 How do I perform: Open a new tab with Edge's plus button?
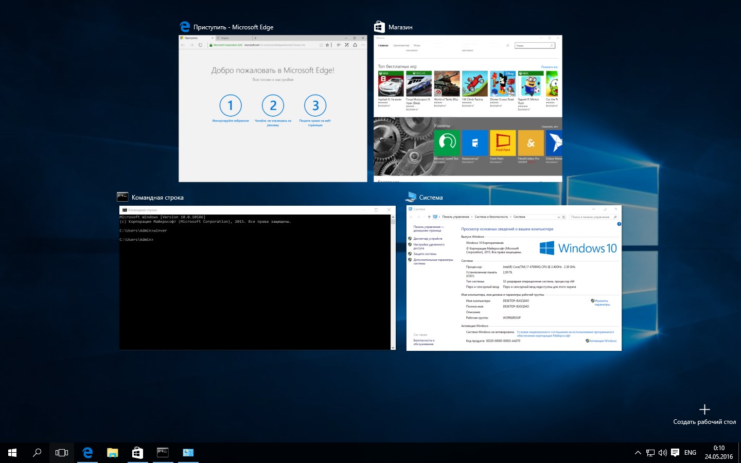click(255, 38)
